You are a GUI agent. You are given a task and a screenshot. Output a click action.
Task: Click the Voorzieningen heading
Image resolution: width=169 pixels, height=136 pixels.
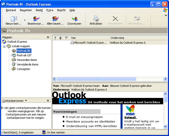[65, 112]
